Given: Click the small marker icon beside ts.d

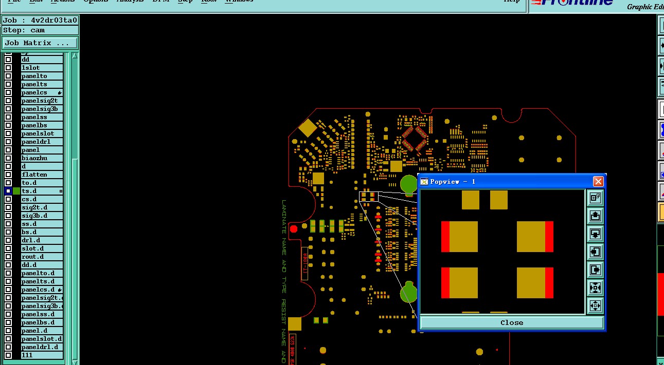Looking at the screenshot, I should tap(61, 191).
